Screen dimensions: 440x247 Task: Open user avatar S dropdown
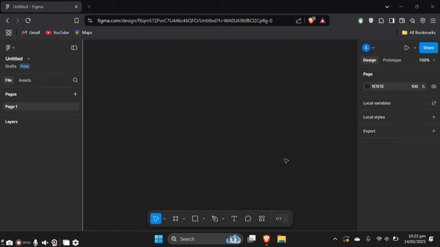tap(368, 48)
